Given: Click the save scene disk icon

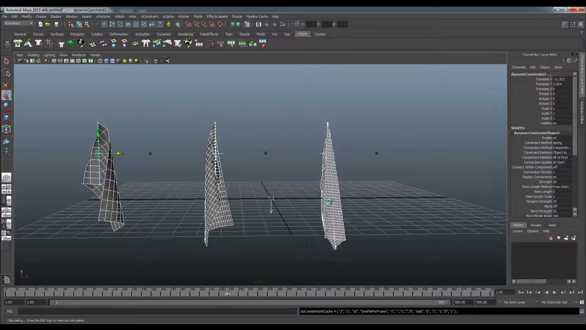Looking at the screenshot, I should click(56, 24).
